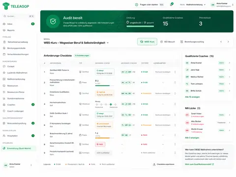
Task: Switch to the WBS-Kurs module tab
Action: (147, 42)
